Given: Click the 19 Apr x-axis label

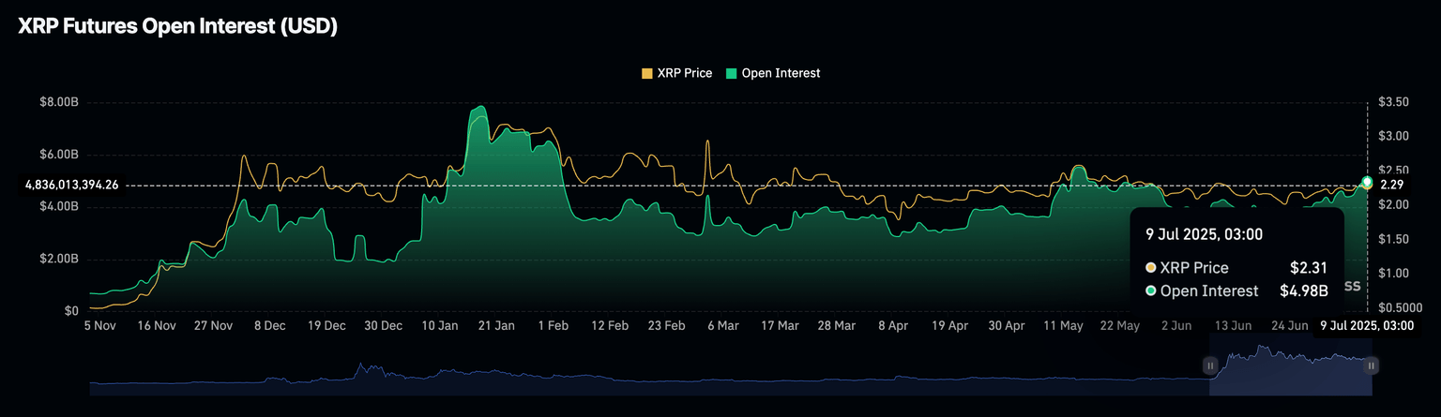Looking at the screenshot, I should [x=949, y=326].
